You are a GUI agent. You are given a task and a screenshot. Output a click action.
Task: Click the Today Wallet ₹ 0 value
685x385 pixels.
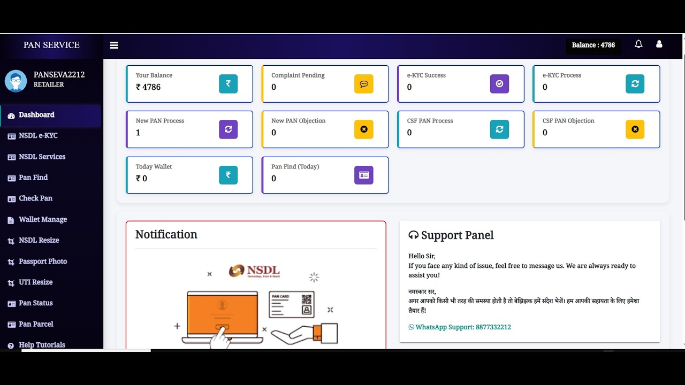tap(141, 179)
